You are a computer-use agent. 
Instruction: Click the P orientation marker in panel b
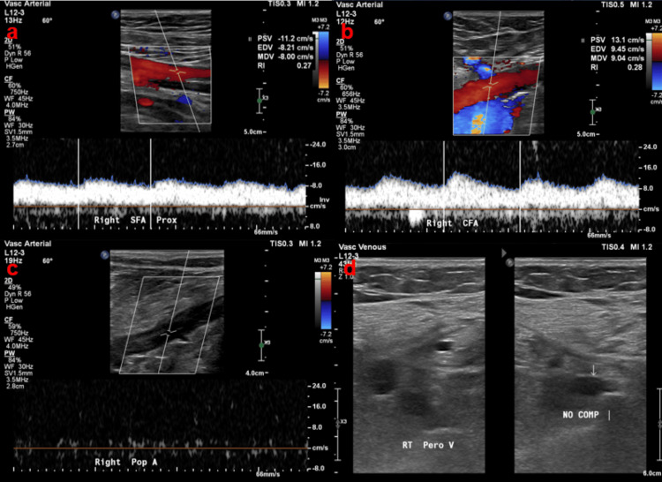pyautogui.click(x=448, y=16)
